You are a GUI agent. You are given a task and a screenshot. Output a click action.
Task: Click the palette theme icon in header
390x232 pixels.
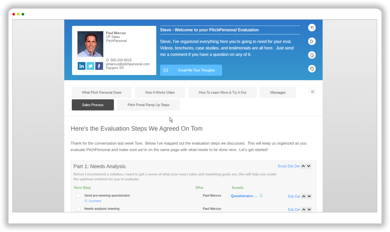click(x=312, y=69)
